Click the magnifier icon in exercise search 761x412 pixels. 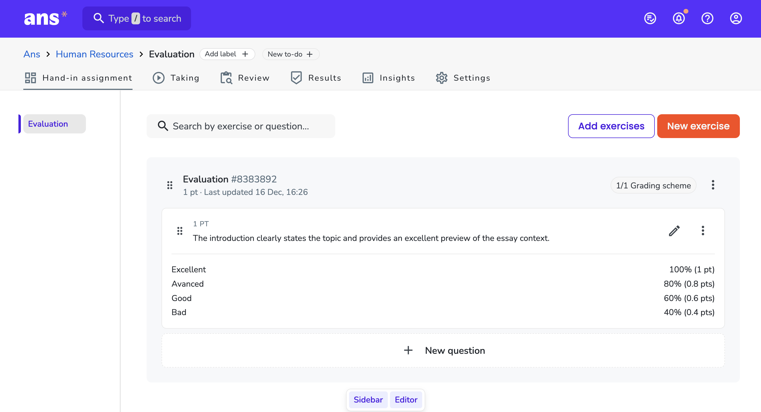pyautogui.click(x=163, y=126)
